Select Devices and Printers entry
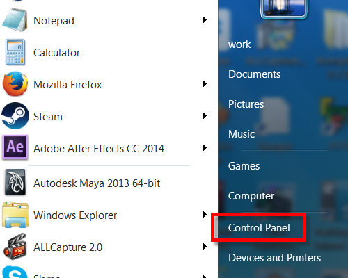Image resolution: width=348 pixels, height=278 pixels. pyautogui.click(x=275, y=258)
